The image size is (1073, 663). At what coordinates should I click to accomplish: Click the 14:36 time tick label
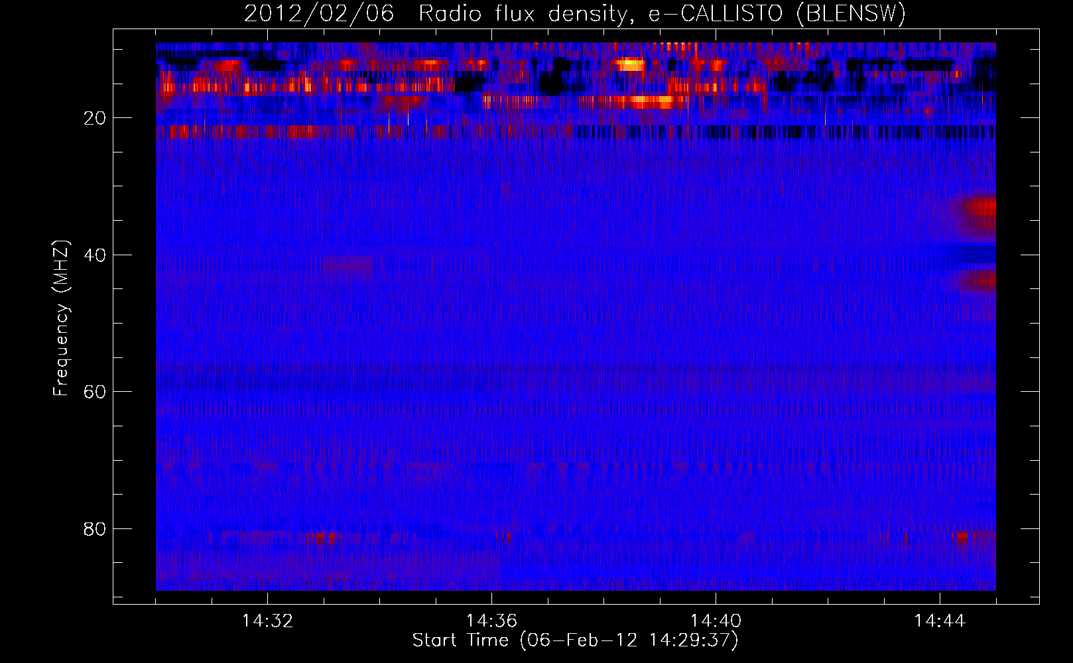(x=491, y=621)
